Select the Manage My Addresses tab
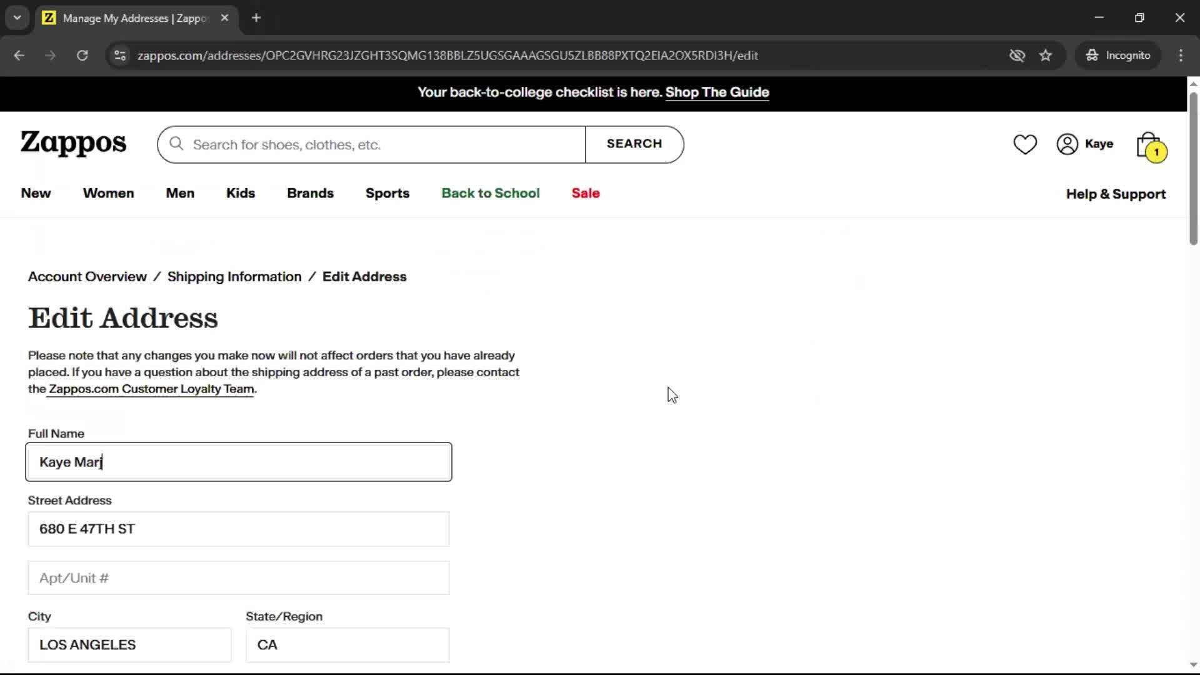 (x=134, y=18)
